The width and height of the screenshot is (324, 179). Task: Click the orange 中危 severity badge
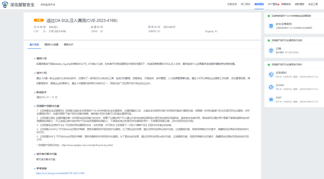point(39,20)
